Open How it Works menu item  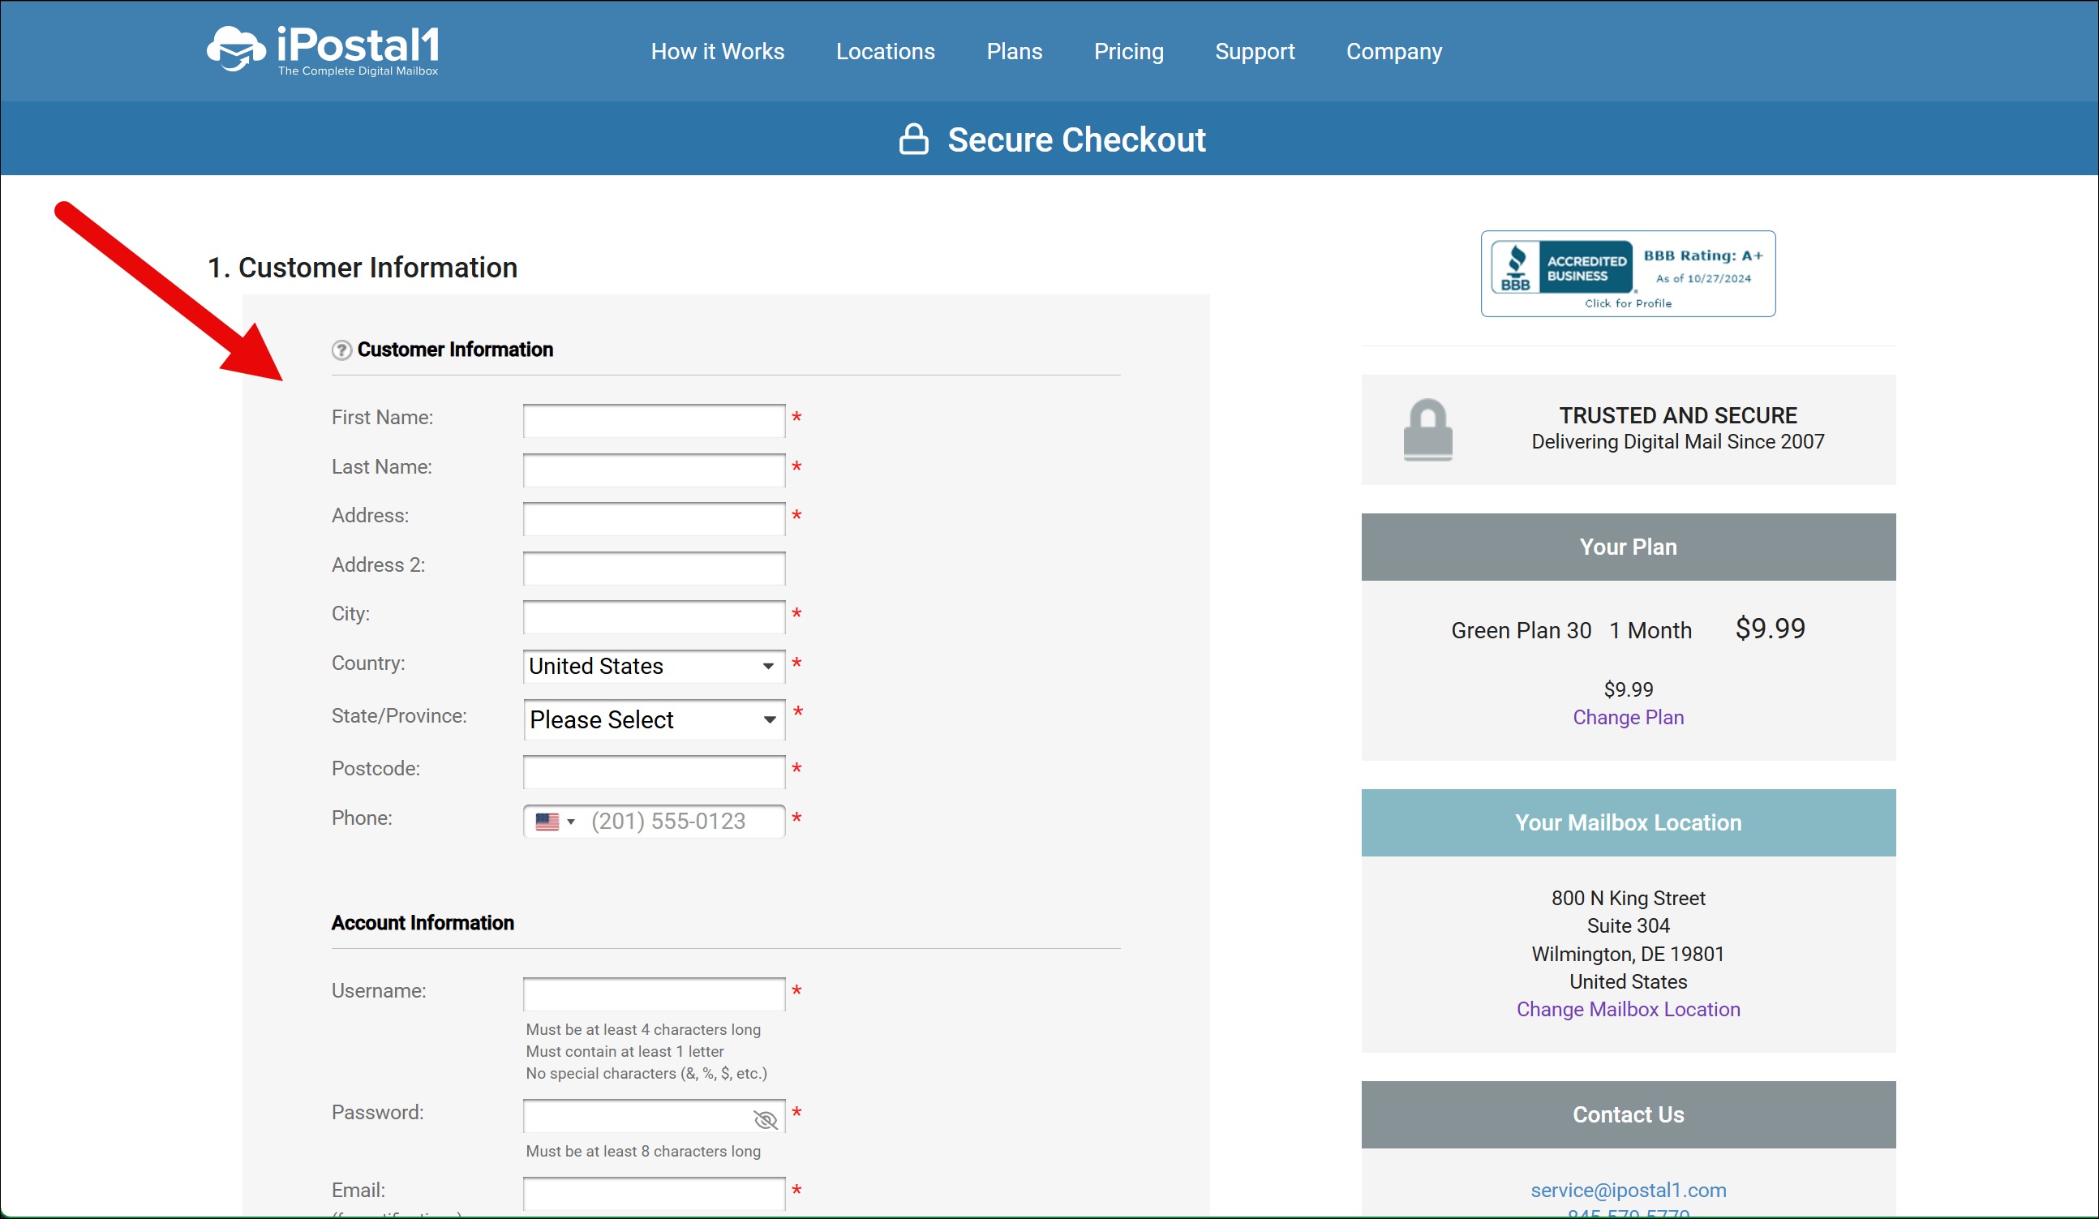(x=717, y=52)
